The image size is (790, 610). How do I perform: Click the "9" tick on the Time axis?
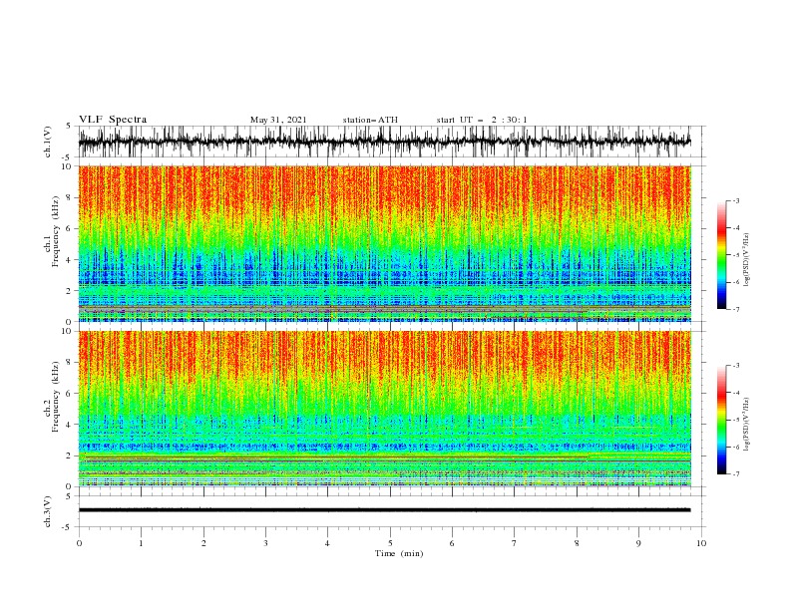639,543
